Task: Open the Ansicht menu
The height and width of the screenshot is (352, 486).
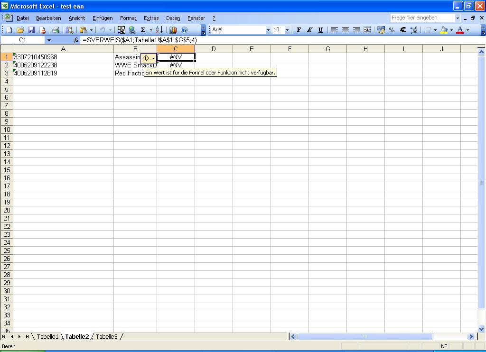Action: 76,18
